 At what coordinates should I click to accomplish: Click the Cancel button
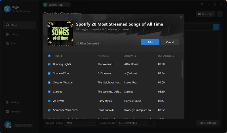point(170,42)
